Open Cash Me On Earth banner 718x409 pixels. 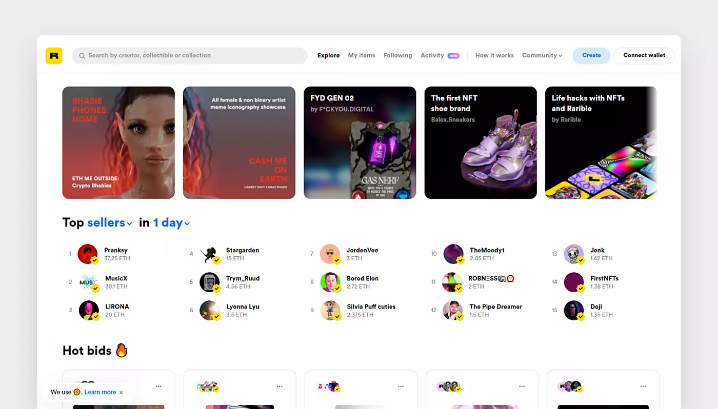239,142
